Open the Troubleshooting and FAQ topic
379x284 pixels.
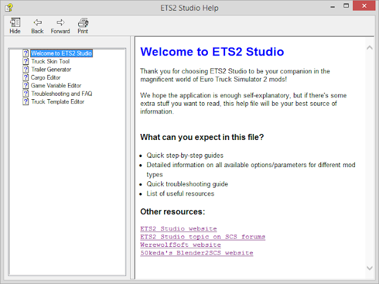point(62,93)
